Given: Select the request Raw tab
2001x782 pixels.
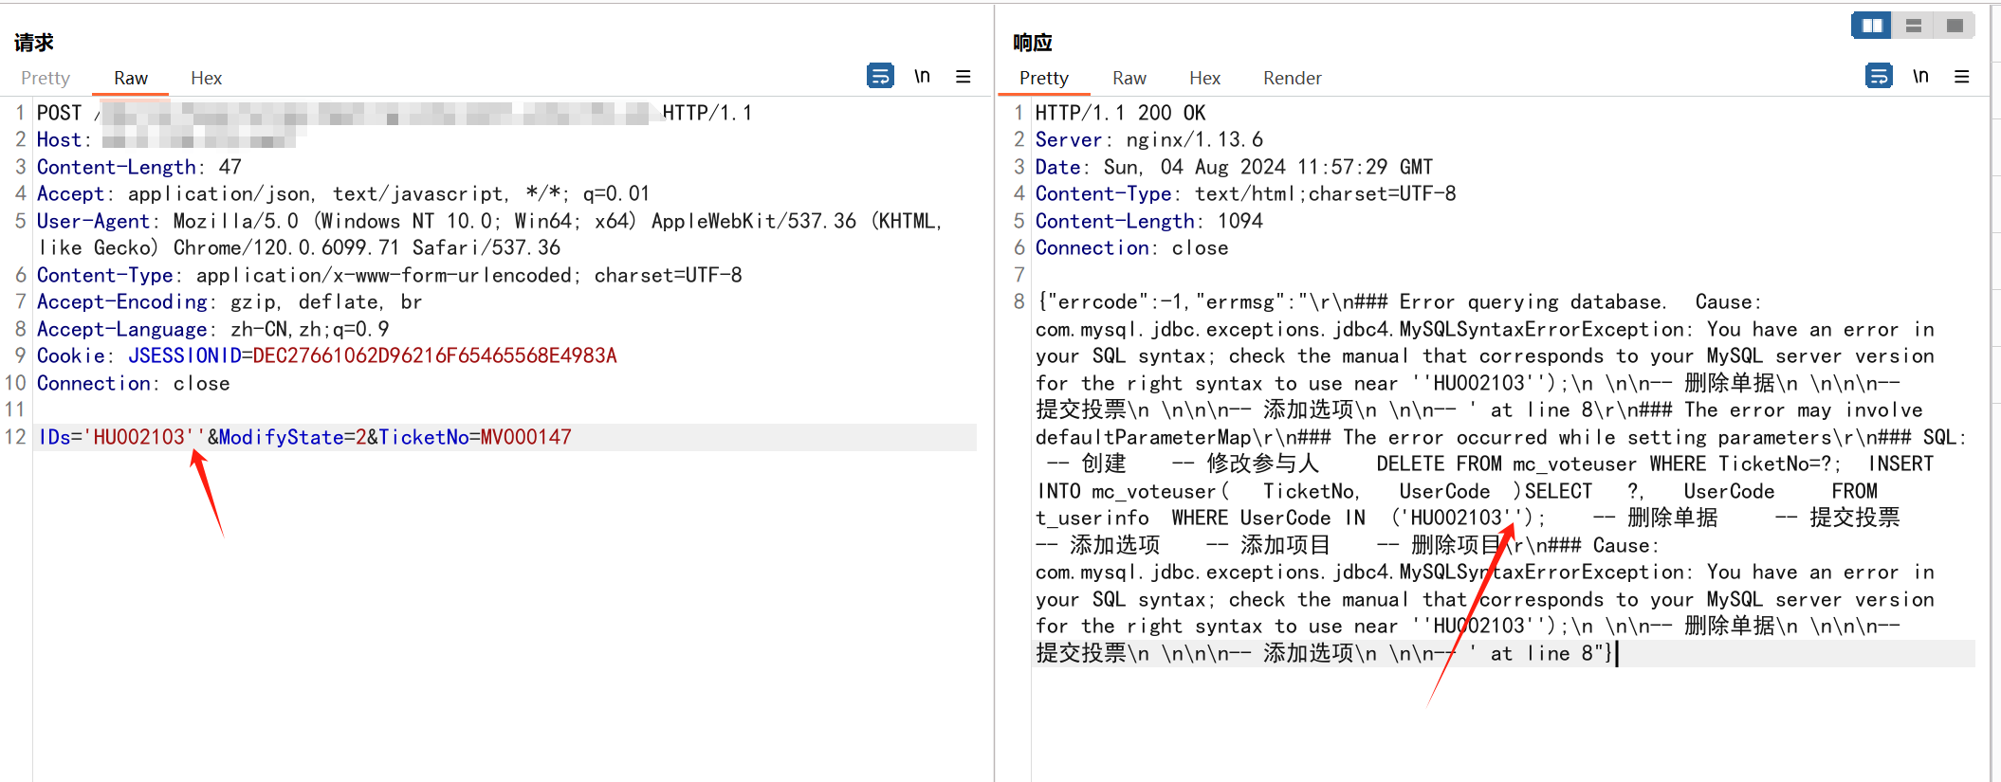Looking at the screenshot, I should 131,78.
